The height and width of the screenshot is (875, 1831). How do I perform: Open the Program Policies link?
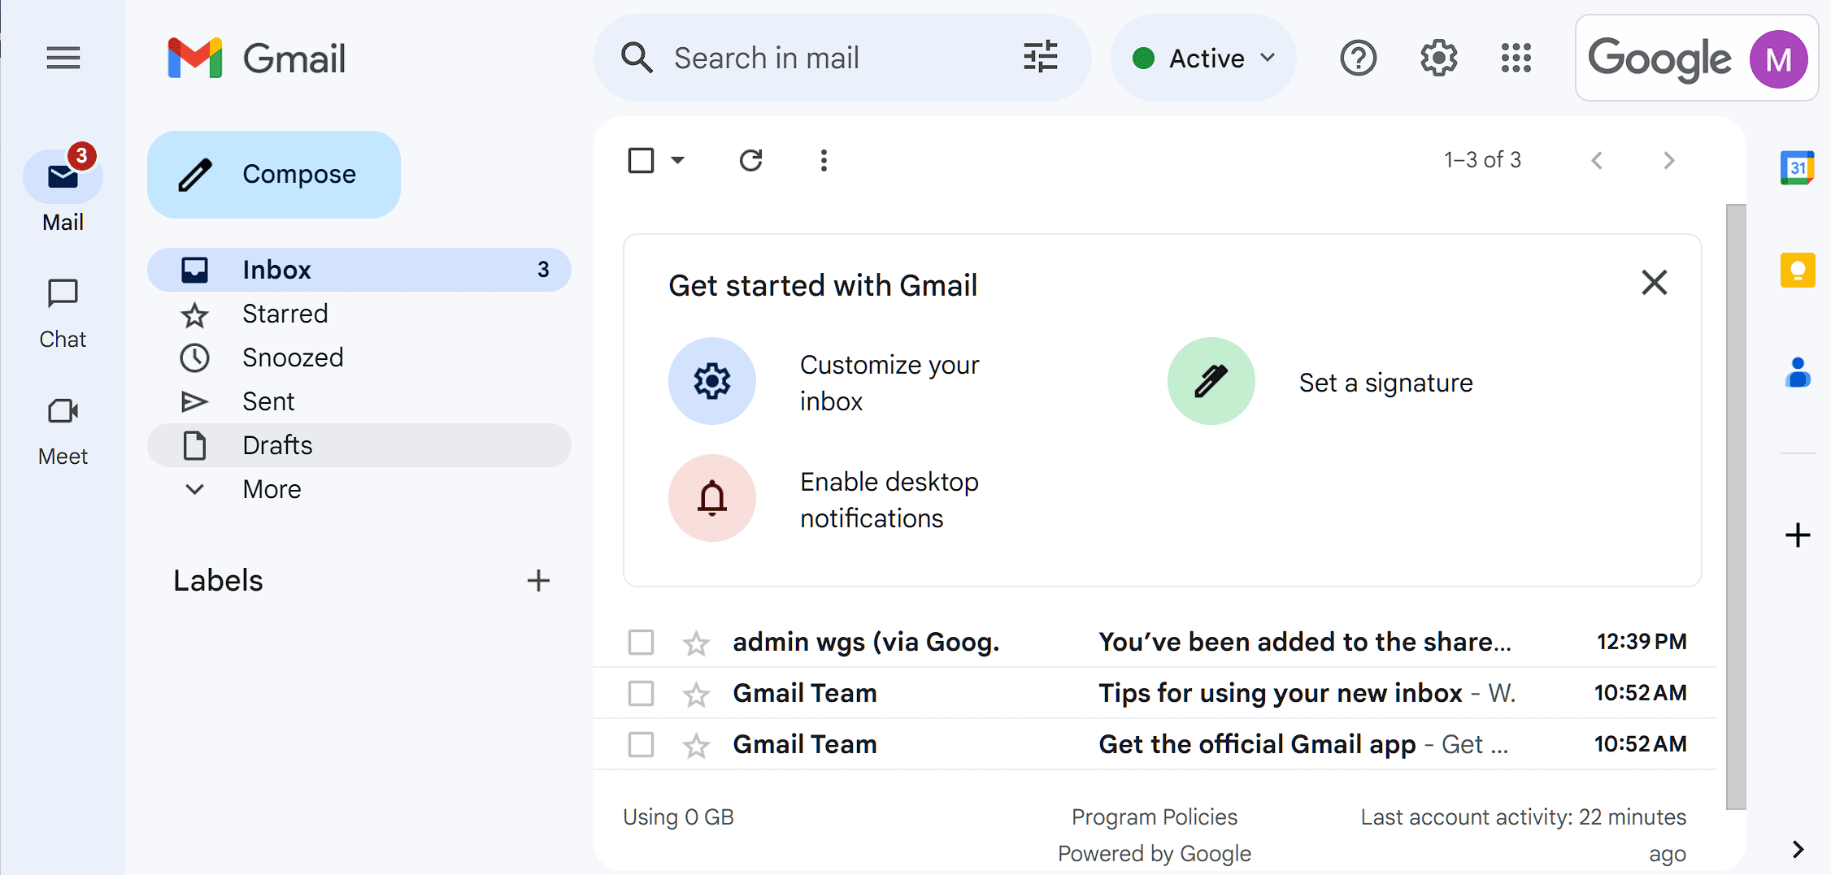1154,817
